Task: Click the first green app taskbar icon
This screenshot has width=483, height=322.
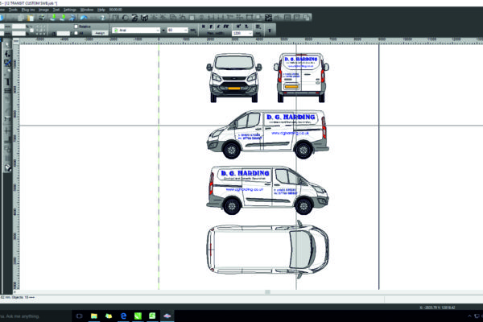Action: coord(138,316)
